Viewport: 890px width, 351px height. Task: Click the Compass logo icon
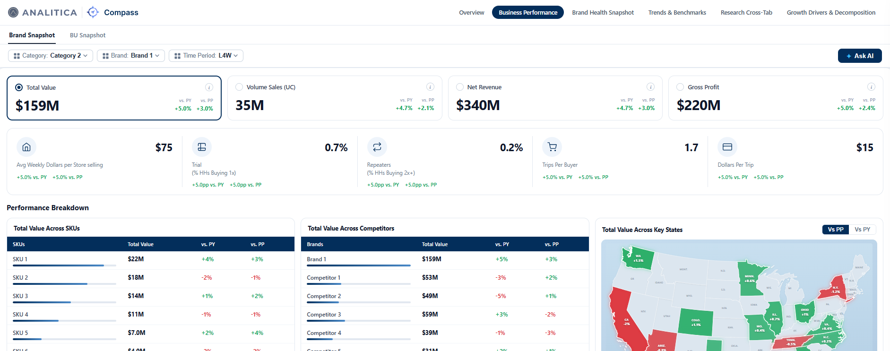93,12
